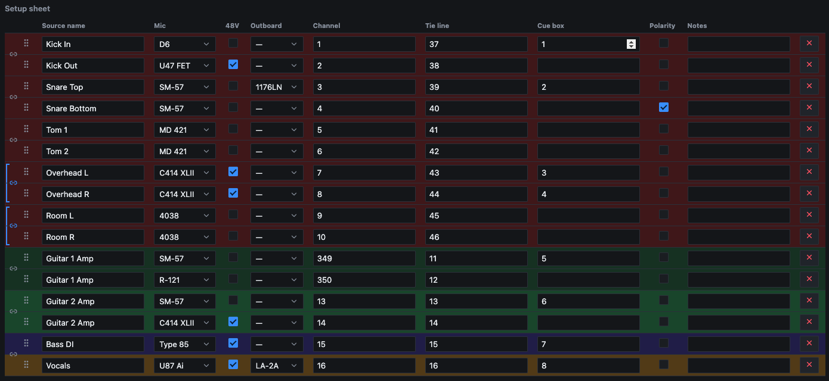This screenshot has width=829, height=381.
Task: Delete the Vocals row with its red X
Action: pos(809,365)
